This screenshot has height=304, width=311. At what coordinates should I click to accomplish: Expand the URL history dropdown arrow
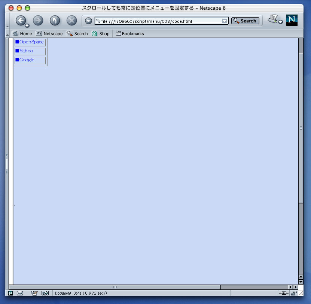click(x=224, y=21)
